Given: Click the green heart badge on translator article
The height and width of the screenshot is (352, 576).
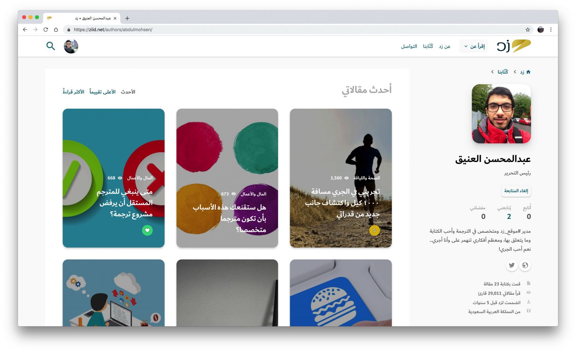Looking at the screenshot, I should point(147,230).
